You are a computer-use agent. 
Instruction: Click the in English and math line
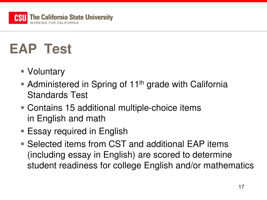pyautogui.click(x=66, y=118)
